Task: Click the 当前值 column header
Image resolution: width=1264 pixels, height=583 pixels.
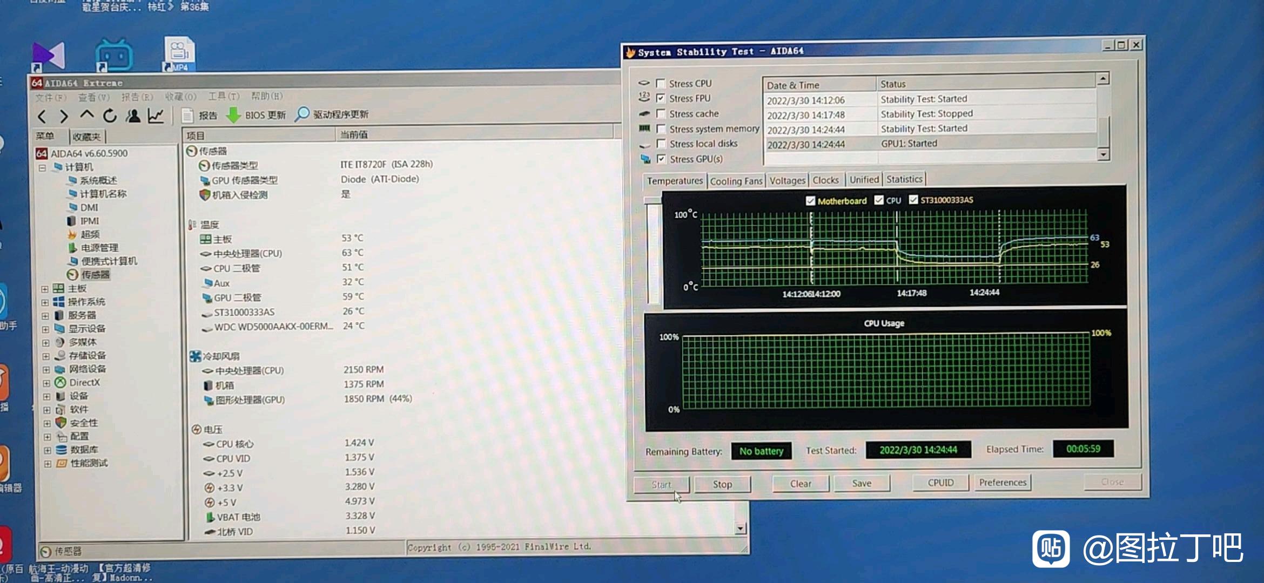Action: pyautogui.click(x=474, y=133)
